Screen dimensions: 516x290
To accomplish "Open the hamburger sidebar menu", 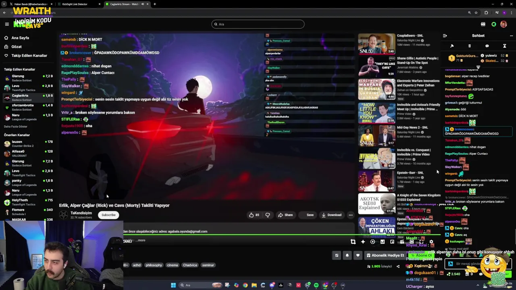I will click(x=7, y=24).
